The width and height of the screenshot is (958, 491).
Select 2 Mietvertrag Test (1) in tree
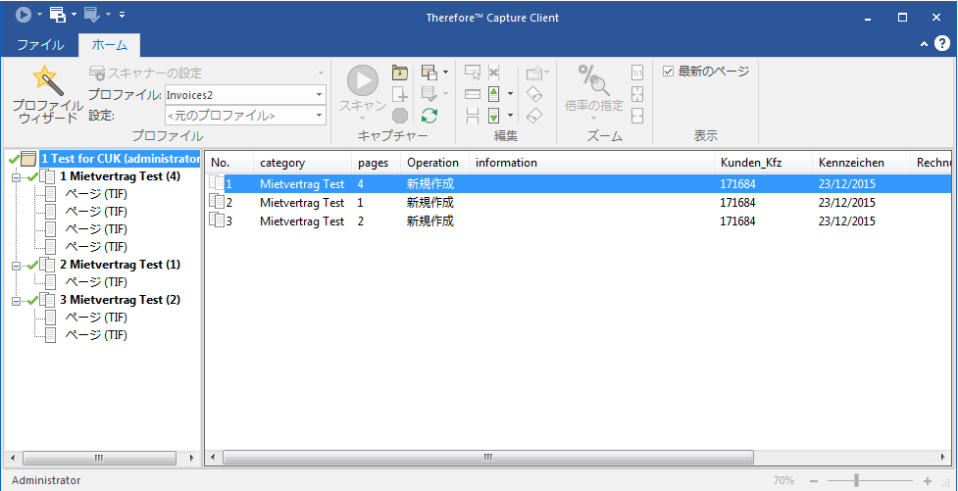tap(121, 265)
